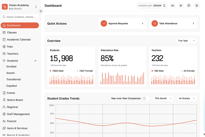Click the Students 15,908 count
Viewport: 205px width, 137px height.
[x=61, y=58]
